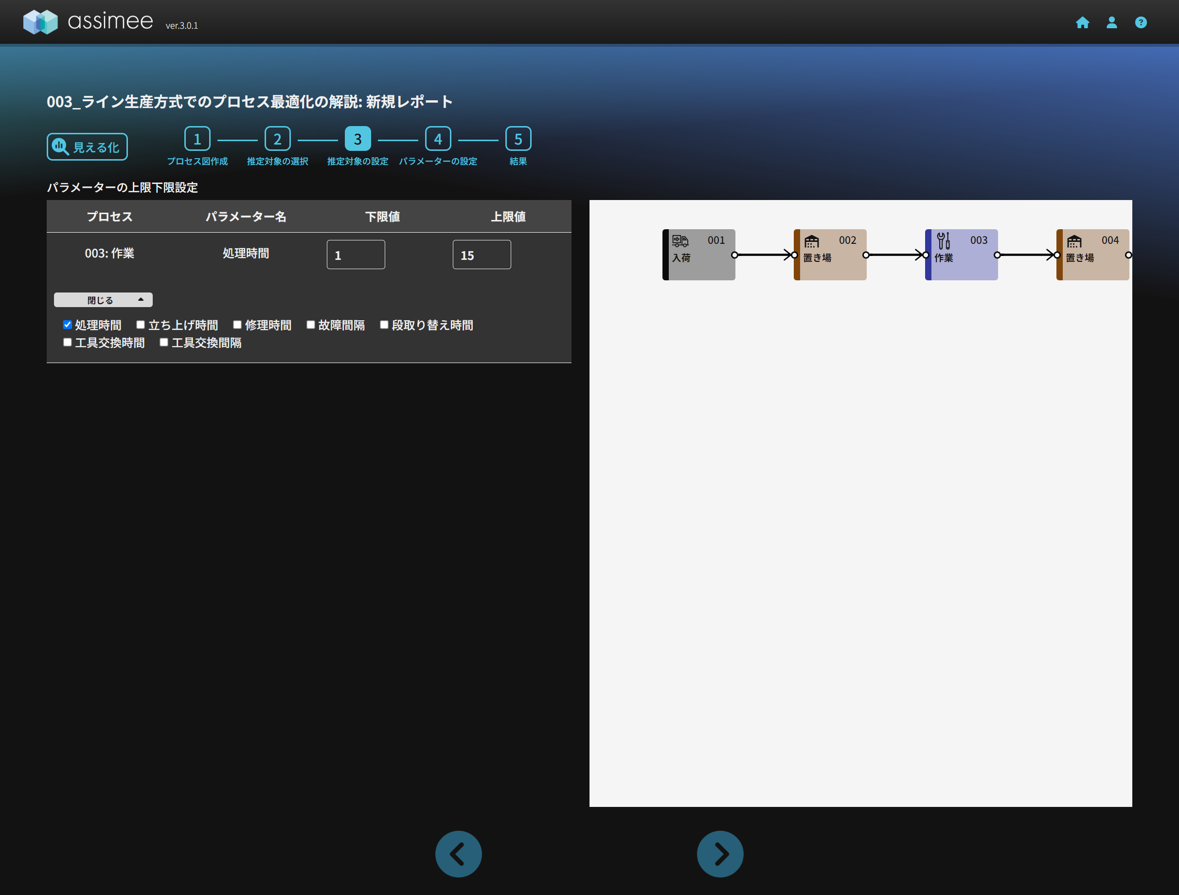Check the 故障間隔 checkbox
The image size is (1179, 895).
(x=311, y=325)
